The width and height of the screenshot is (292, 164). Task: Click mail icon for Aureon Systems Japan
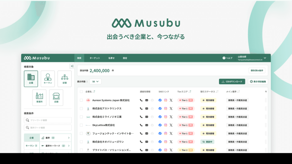147,100
